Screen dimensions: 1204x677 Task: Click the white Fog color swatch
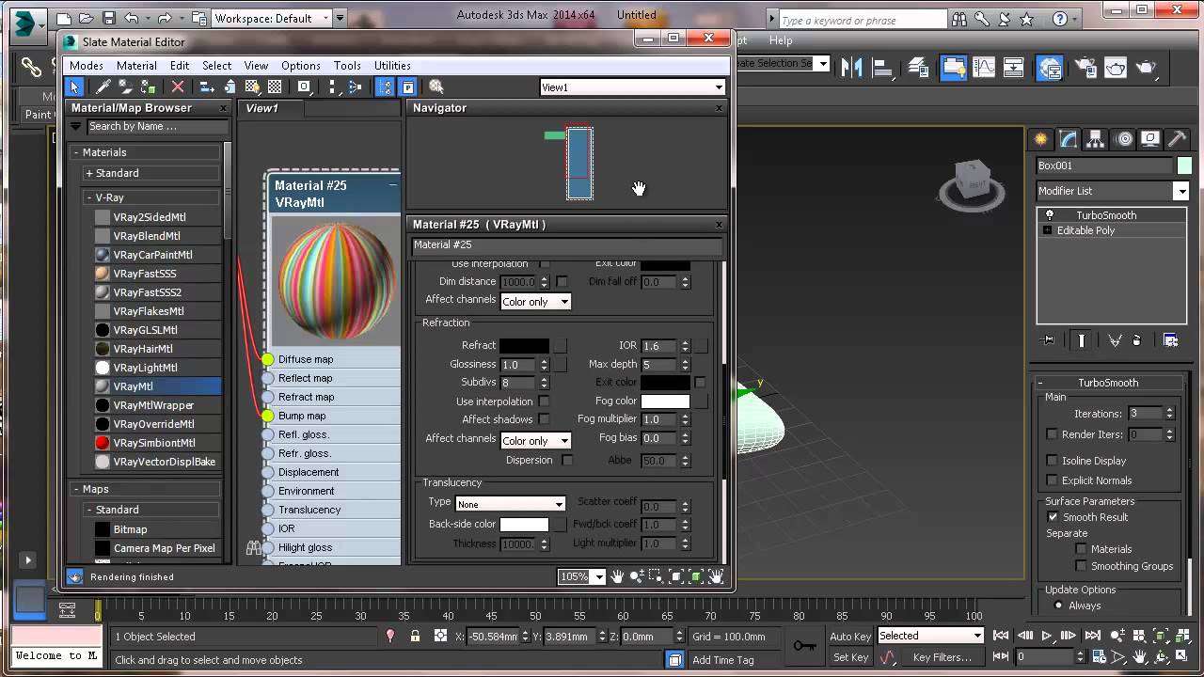[x=665, y=401]
